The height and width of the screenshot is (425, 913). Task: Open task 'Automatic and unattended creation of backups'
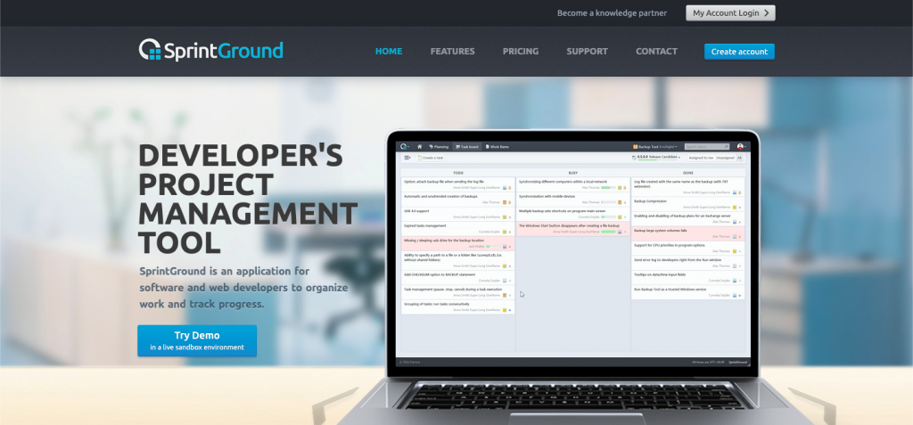pyautogui.click(x=458, y=199)
